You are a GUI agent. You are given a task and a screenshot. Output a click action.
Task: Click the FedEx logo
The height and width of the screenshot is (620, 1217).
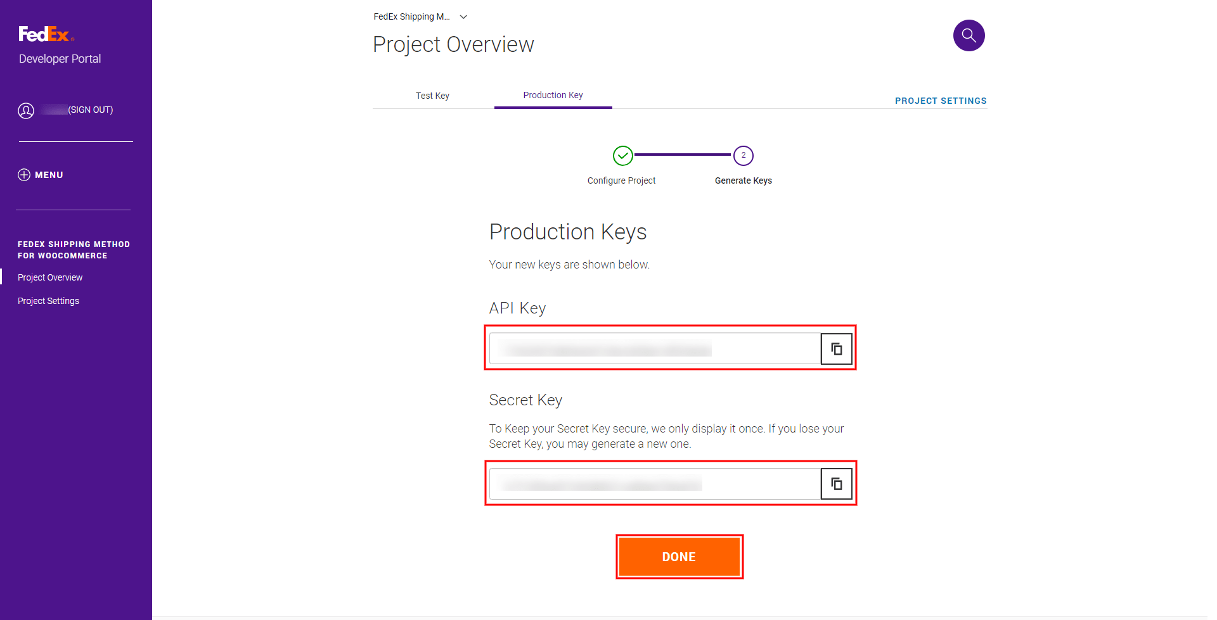pos(46,34)
